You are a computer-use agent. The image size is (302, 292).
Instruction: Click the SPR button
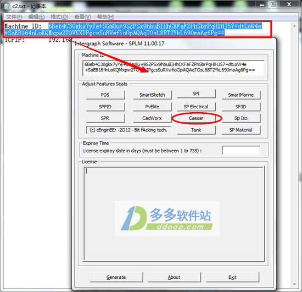point(105,118)
